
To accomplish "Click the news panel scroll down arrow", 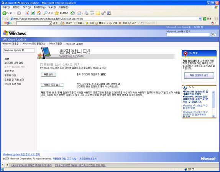I will pos(213,116).
